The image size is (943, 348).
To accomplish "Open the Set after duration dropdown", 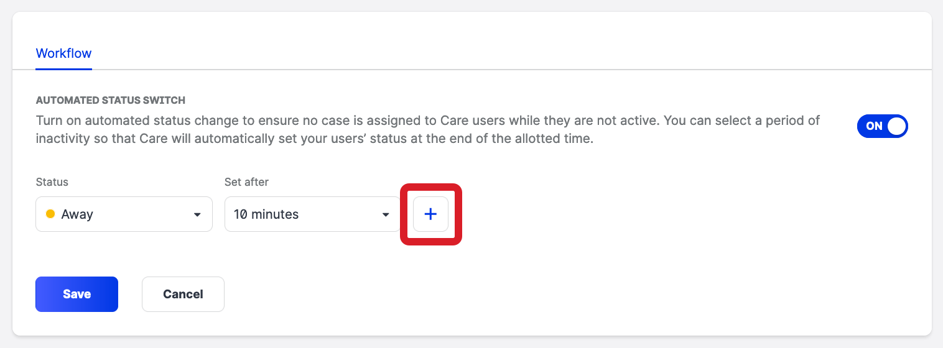I will [312, 214].
